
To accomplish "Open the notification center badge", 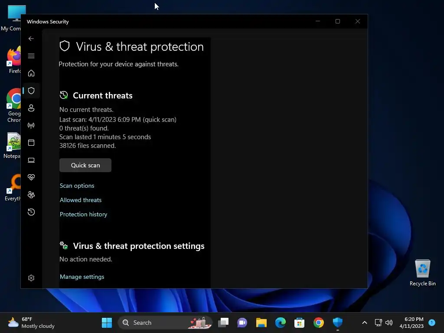I will click(432, 323).
